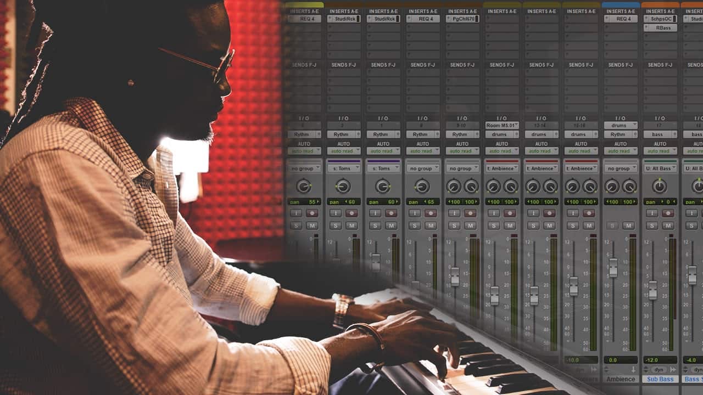Click down-arrow icon above Ambience track name

[x=633, y=370]
